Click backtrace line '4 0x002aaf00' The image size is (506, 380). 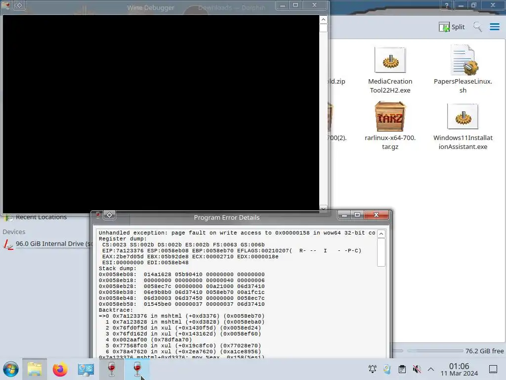pyautogui.click(x=148, y=339)
